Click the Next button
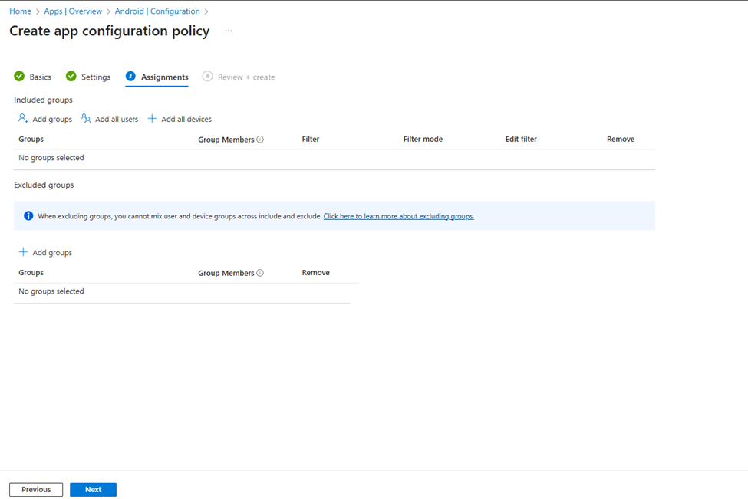 pos(93,489)
